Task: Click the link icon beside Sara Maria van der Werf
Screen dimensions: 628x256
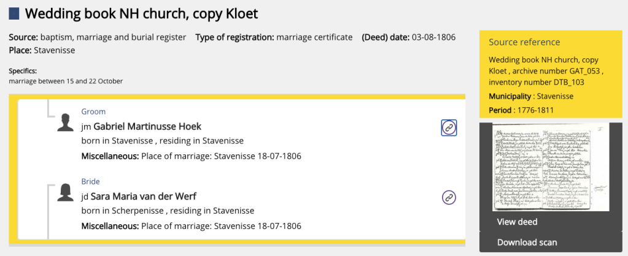Action: click(449, 197)
